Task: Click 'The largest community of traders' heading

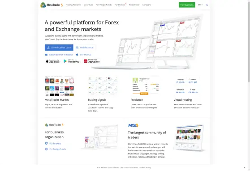Action: (x=147, y=135)
